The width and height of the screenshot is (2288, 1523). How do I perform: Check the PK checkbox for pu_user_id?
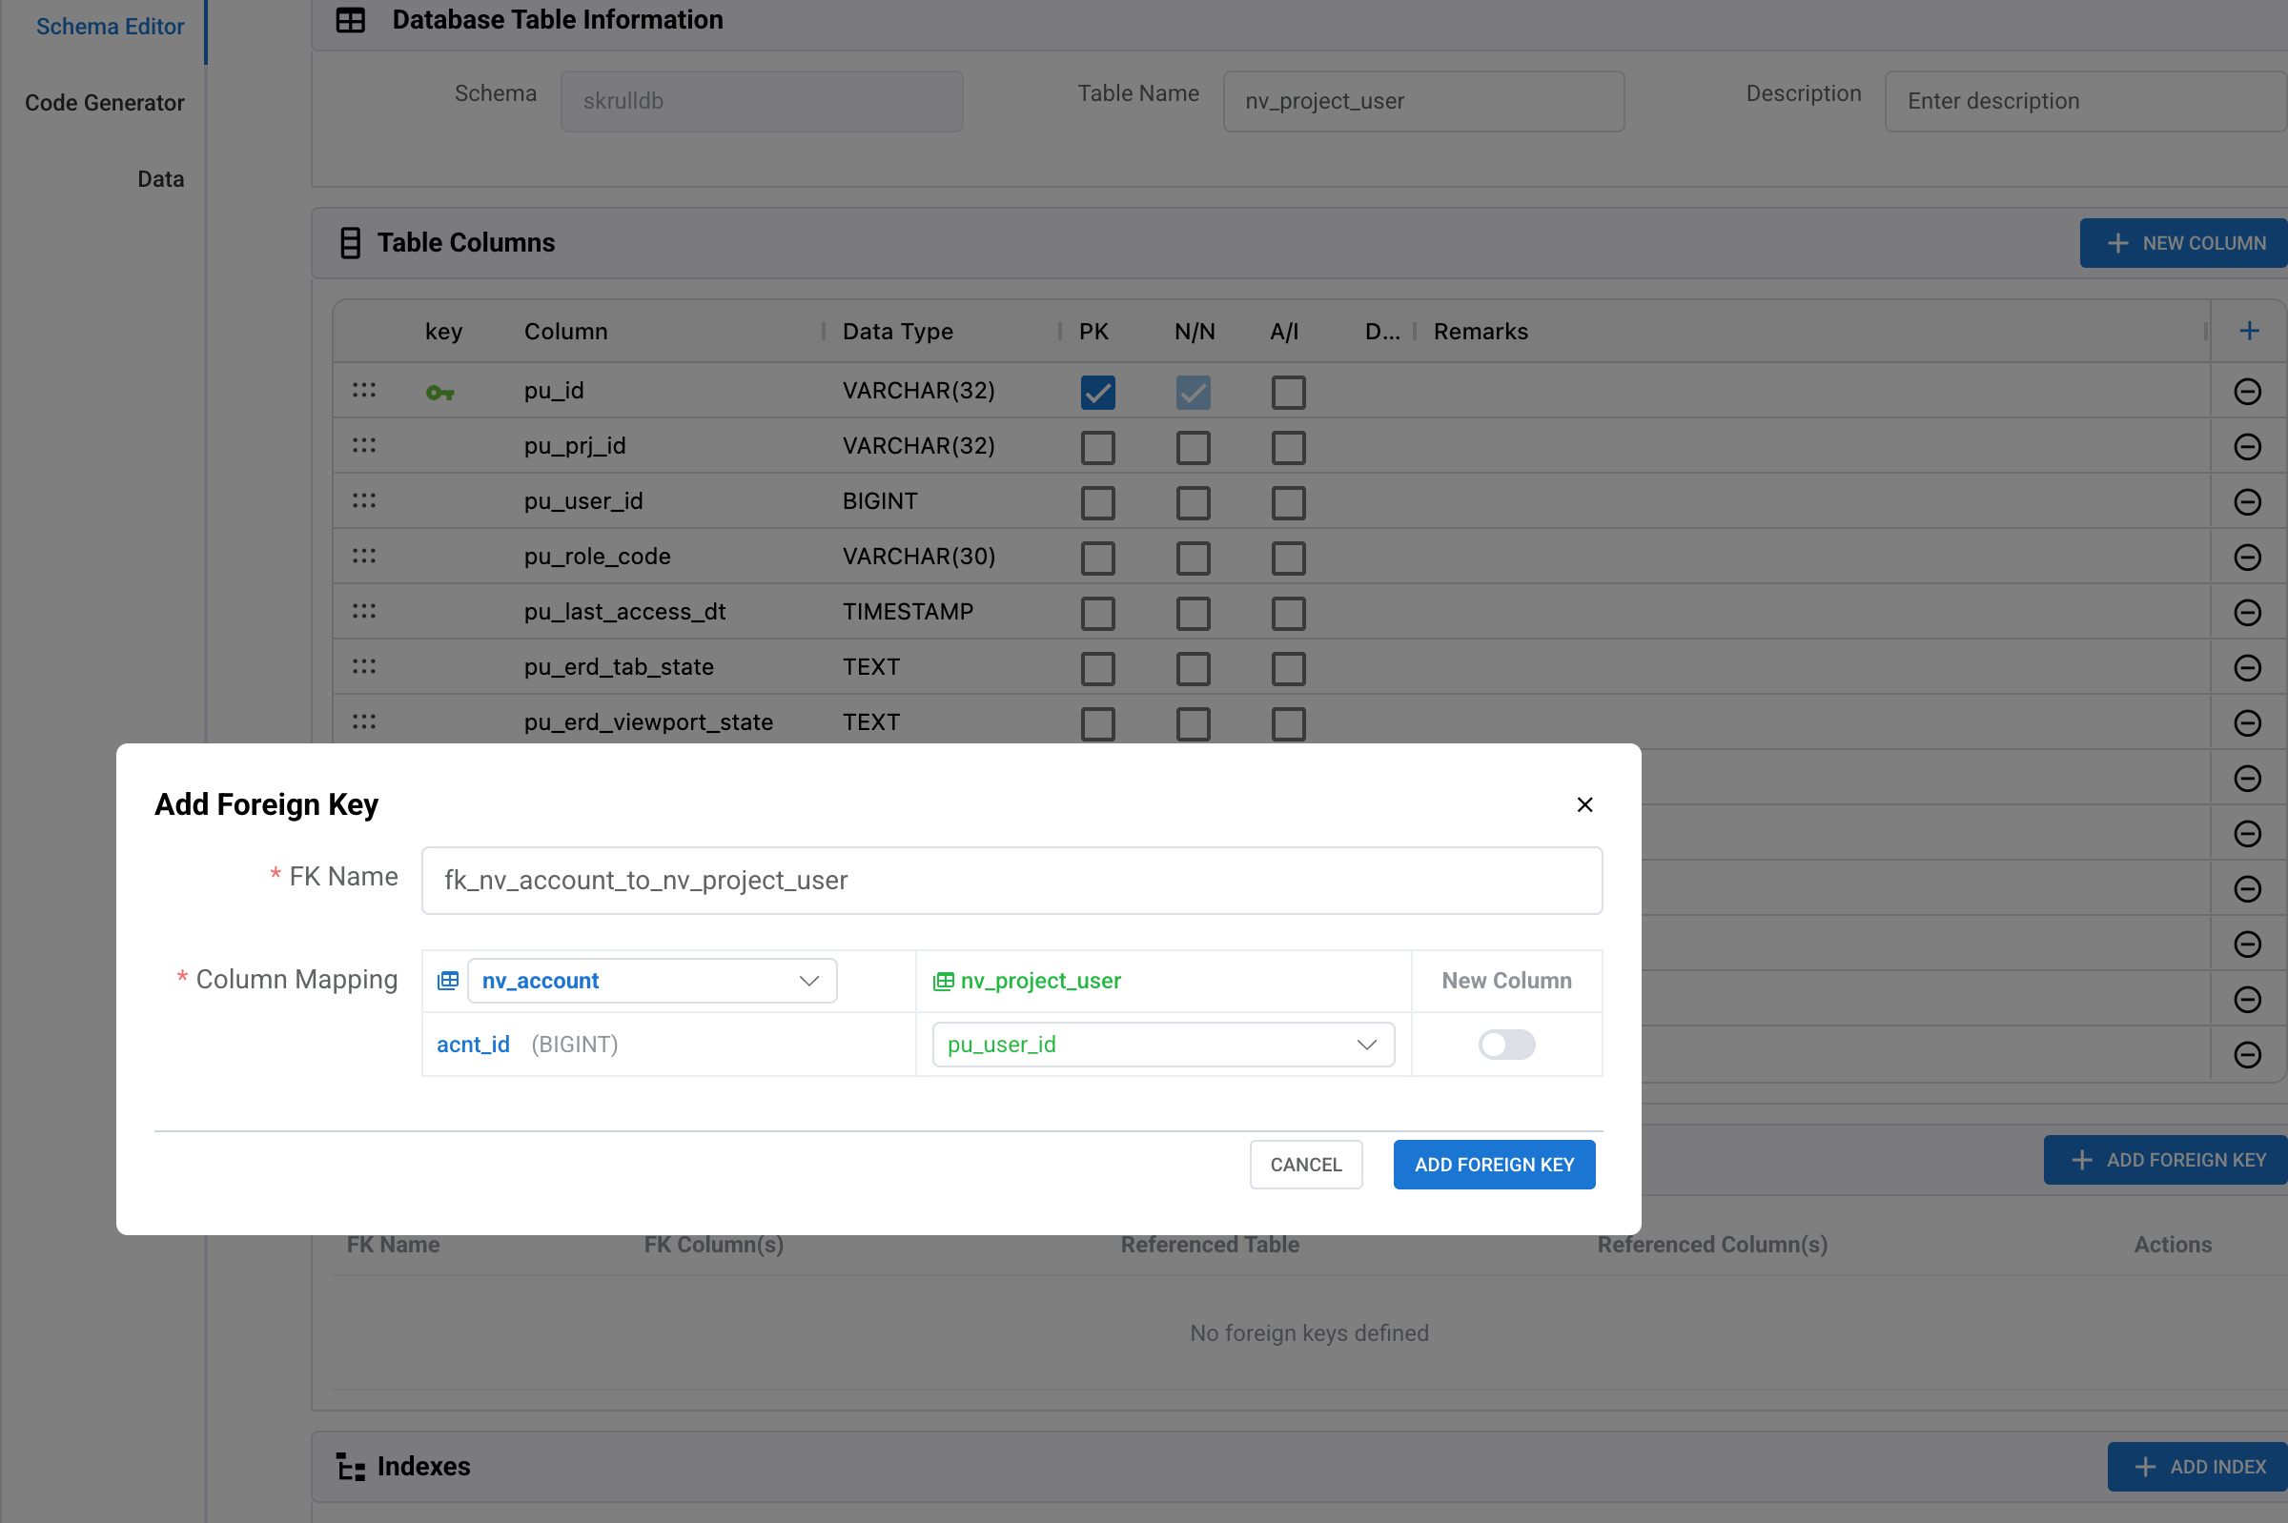[1096, 502]
